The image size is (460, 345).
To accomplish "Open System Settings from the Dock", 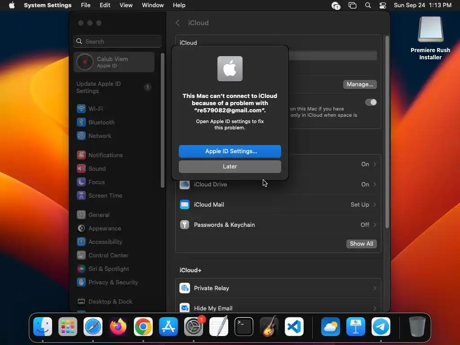I will (x=194, y=327).
